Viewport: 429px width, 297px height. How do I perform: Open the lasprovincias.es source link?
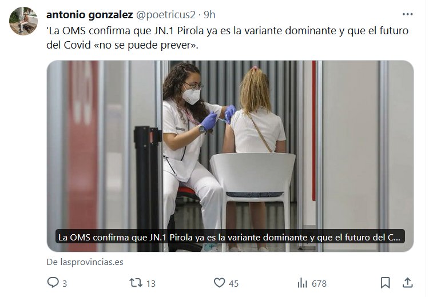(85, 262)
